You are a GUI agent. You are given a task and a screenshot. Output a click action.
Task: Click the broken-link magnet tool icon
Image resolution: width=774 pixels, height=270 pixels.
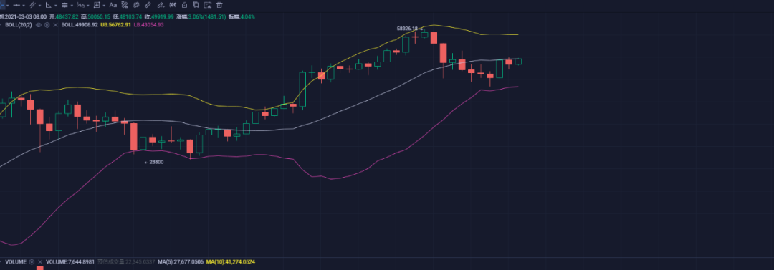[125, 5]
